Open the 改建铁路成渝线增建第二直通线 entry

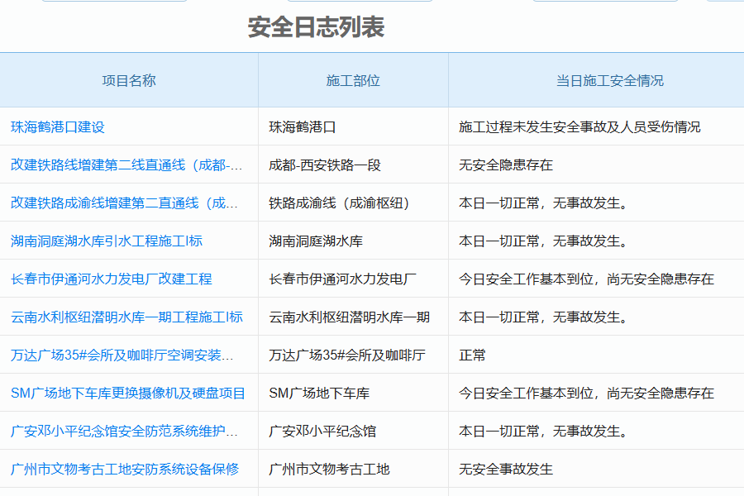(124, 202)
